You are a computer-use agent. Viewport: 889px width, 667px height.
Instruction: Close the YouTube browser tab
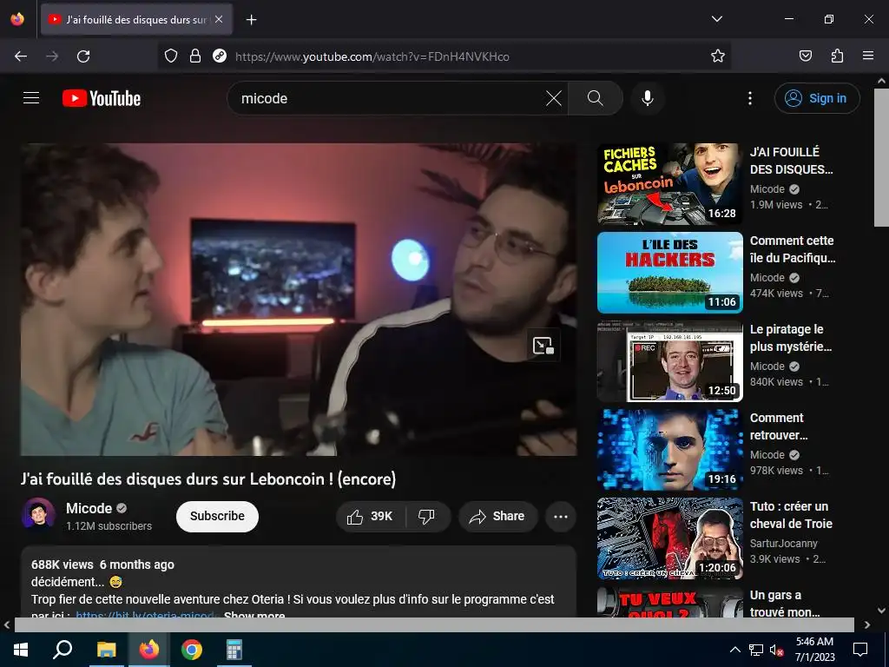pos(219,19)
